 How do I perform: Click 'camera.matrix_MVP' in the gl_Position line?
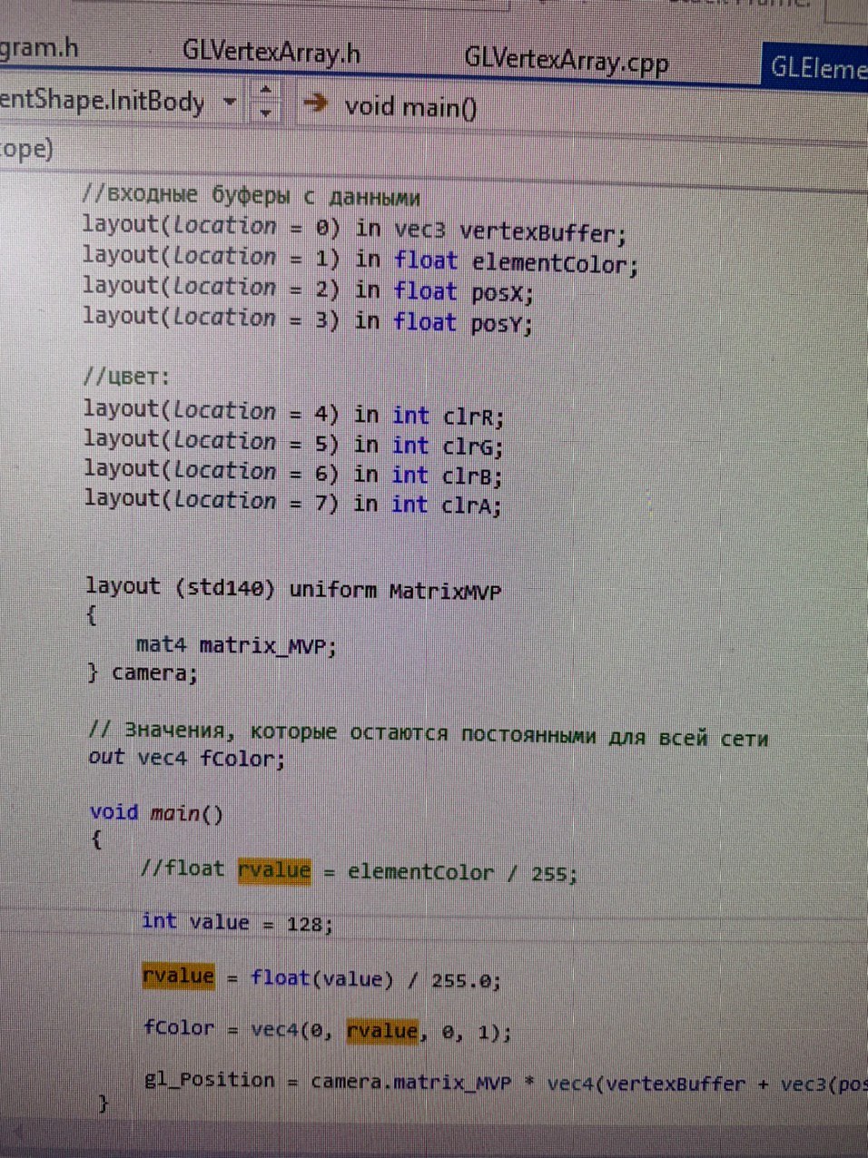click(x=410, y=1083)
